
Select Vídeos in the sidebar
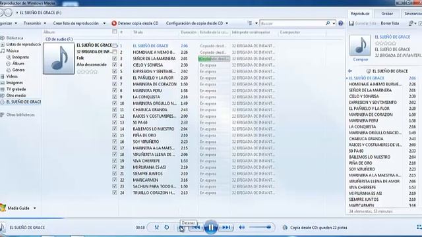point(12,76)
